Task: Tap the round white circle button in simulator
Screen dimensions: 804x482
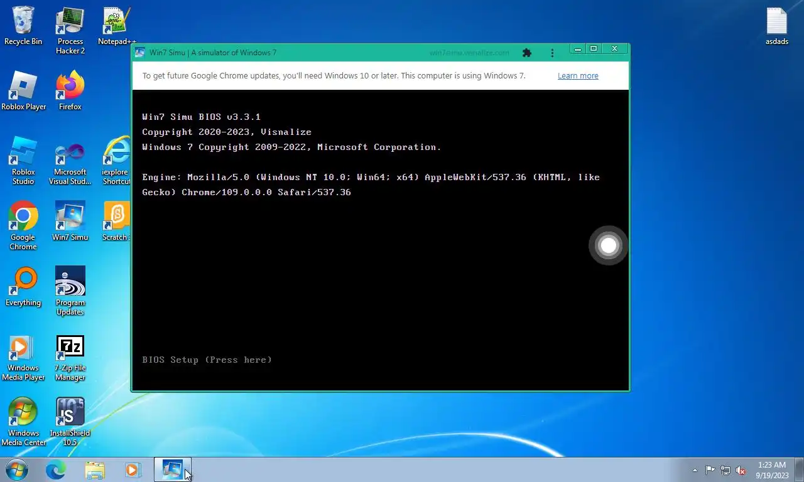Action: tap(608, 245)
